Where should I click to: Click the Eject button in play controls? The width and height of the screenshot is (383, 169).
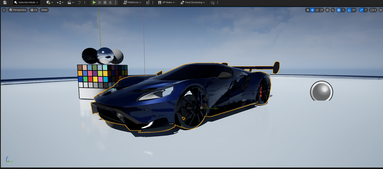(x=110, y=2)
